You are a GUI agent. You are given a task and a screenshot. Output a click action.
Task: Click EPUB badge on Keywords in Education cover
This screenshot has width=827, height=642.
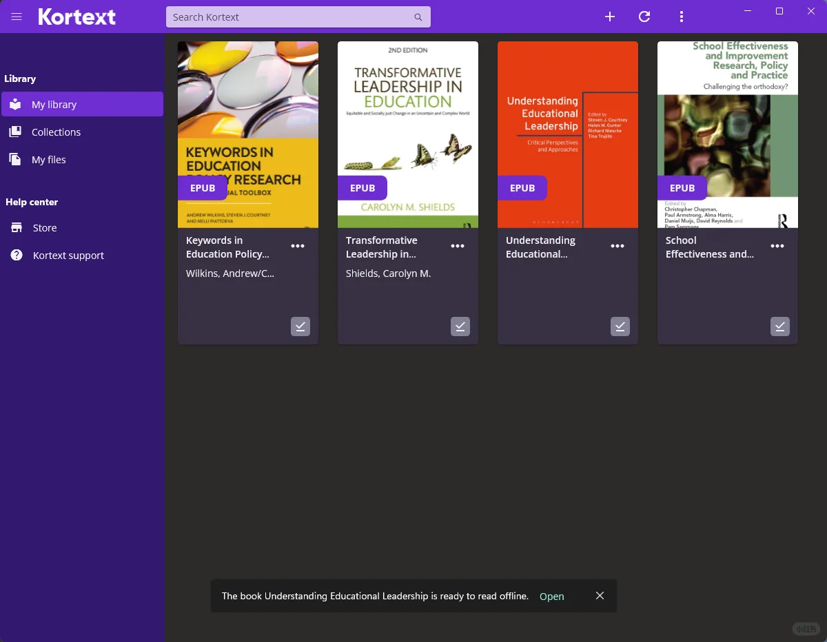point(203,188)
